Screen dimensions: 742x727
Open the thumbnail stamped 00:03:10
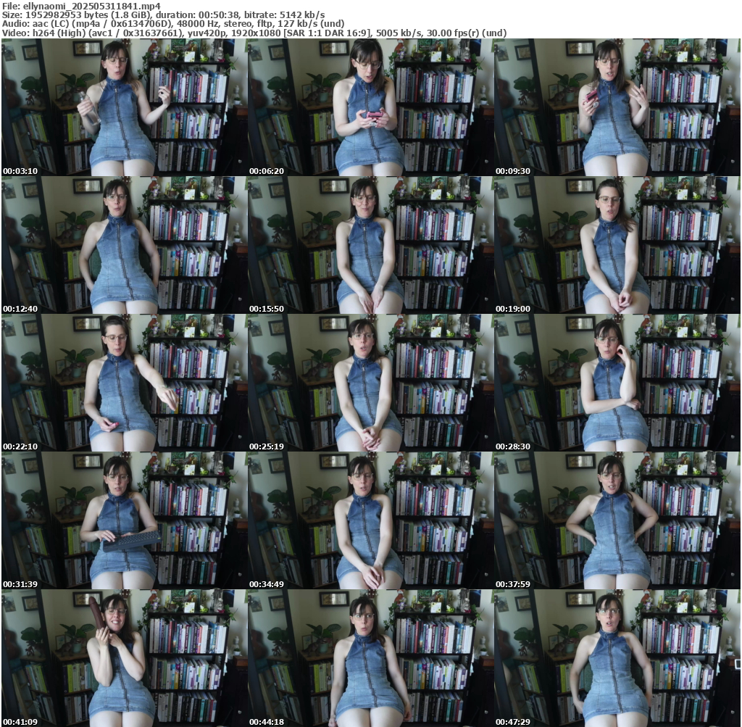click(x=124, y=107)
